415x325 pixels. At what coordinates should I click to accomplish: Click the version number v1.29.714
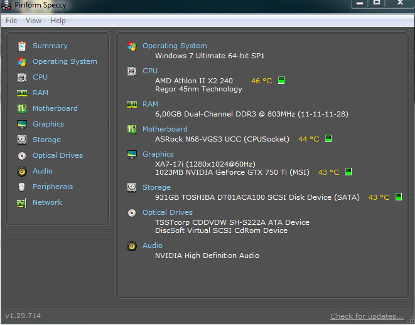[23, 316]
